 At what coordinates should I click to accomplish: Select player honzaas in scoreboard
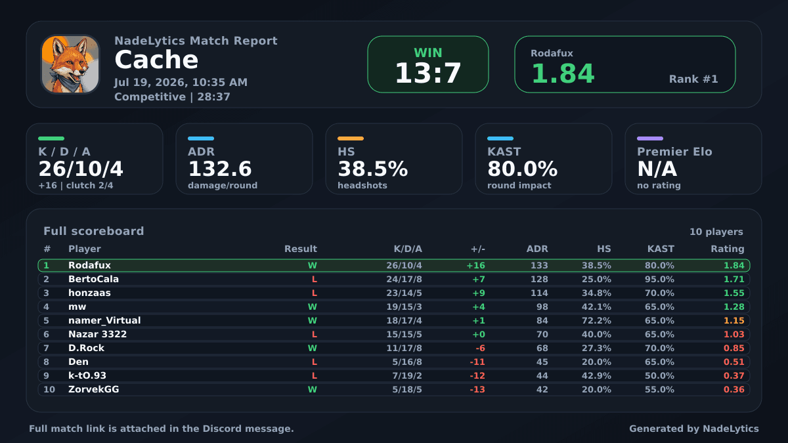click(x=89, y=293)
